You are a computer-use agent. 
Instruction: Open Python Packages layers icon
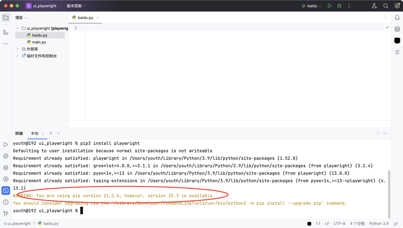[x=6, y=168]
